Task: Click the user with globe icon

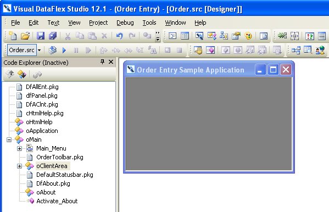Action: pos(320,50)
